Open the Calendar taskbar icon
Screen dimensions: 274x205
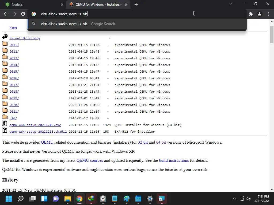[138, 199]
